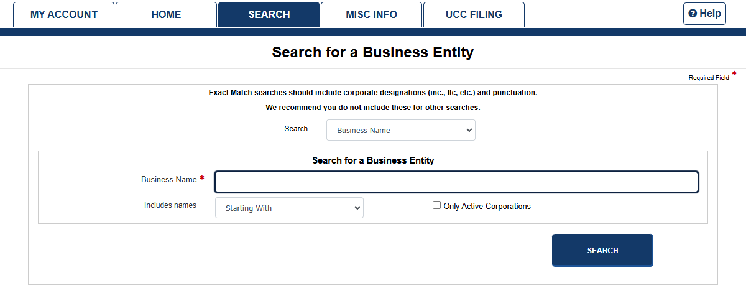Click the question mark Help icon

693,14
